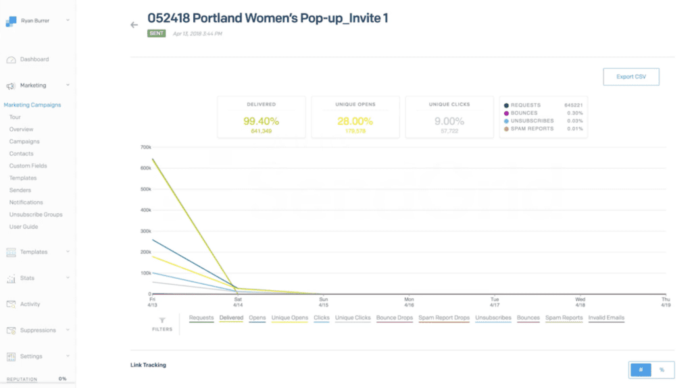Open the Suppressions icon in sidebar
The image size is (692, 388).
(11, 330)
